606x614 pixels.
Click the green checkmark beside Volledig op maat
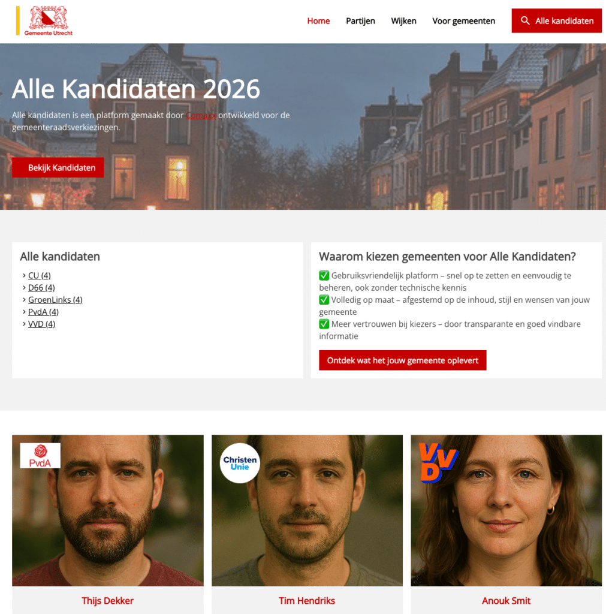324,300
